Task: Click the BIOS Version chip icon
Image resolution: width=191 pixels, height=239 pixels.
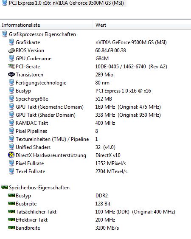Action: pyautogui.click(x=11, y=51)
